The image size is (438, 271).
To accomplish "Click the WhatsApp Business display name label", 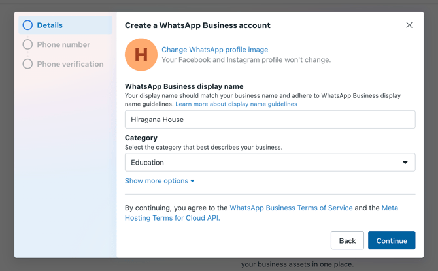I will [184, 86].
